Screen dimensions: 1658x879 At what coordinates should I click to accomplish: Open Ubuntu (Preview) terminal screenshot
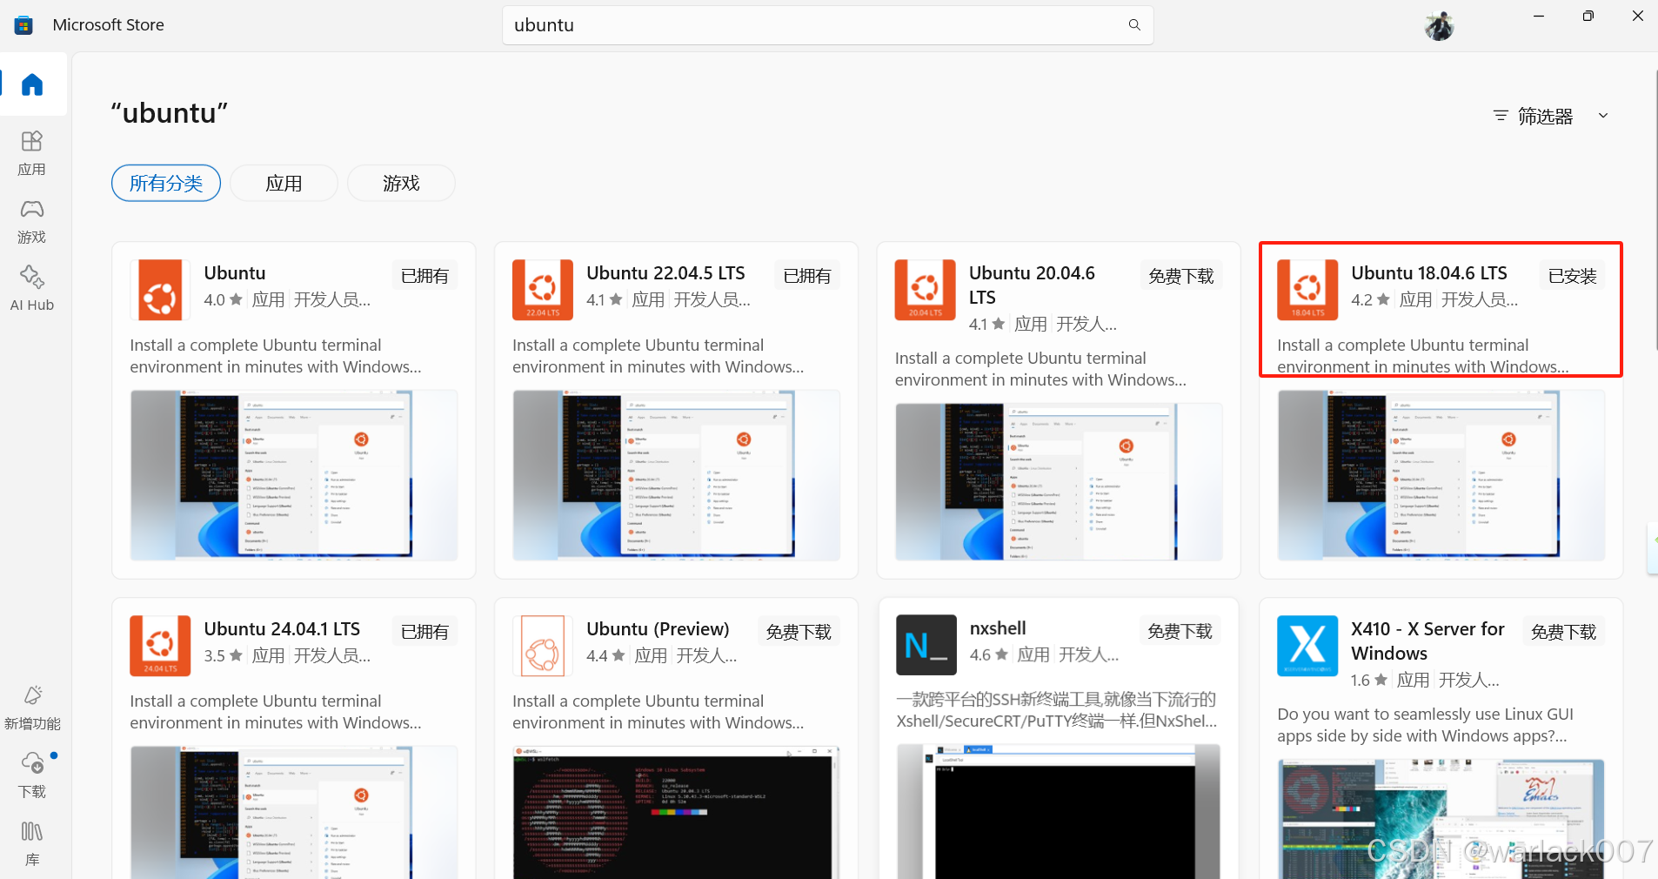point(676,812)
